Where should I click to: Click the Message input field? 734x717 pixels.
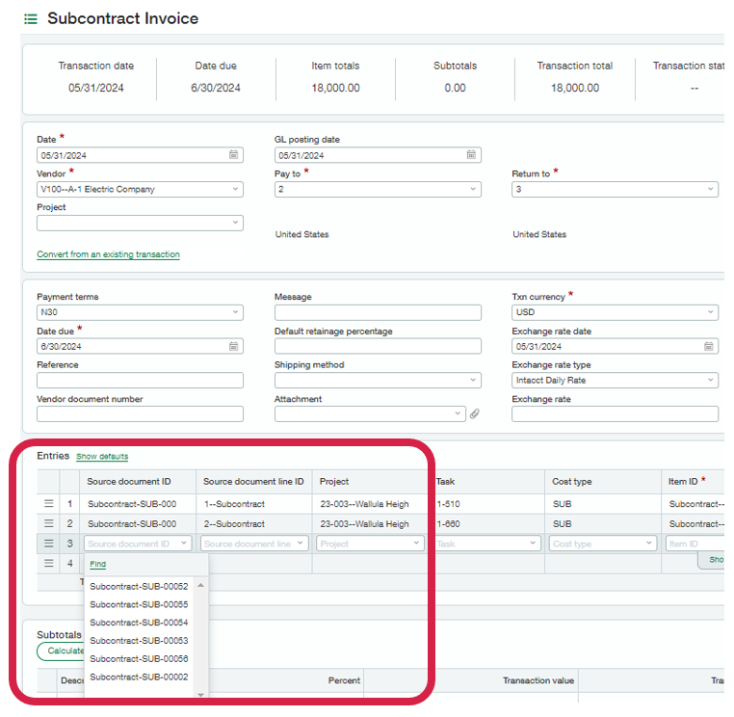(x=378, y=312)
